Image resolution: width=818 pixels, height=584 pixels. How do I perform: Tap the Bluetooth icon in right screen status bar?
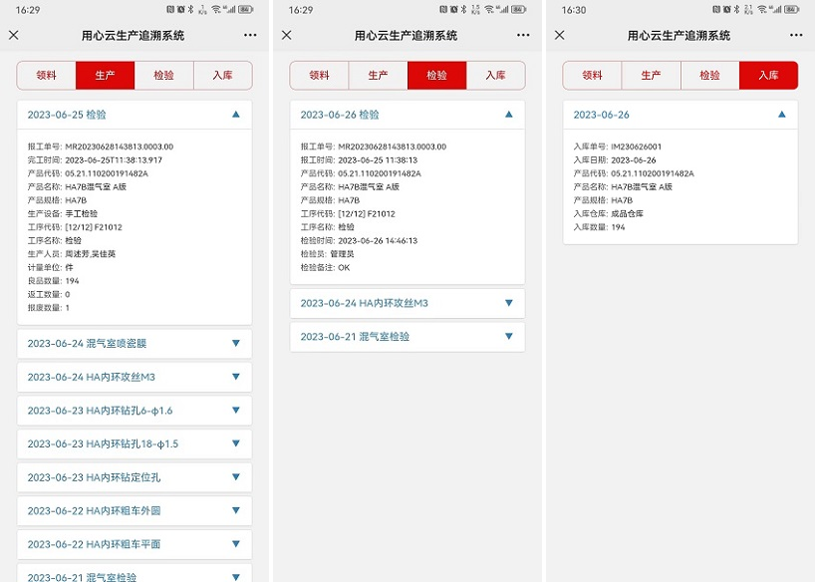736,9
